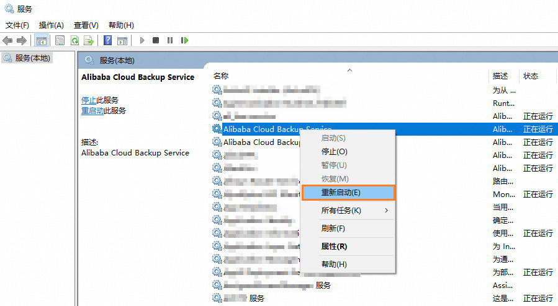The width and height of the screenshot is (558, 306).
Task: Choose 停止(O) in context menu
Action: coord(348,152)
